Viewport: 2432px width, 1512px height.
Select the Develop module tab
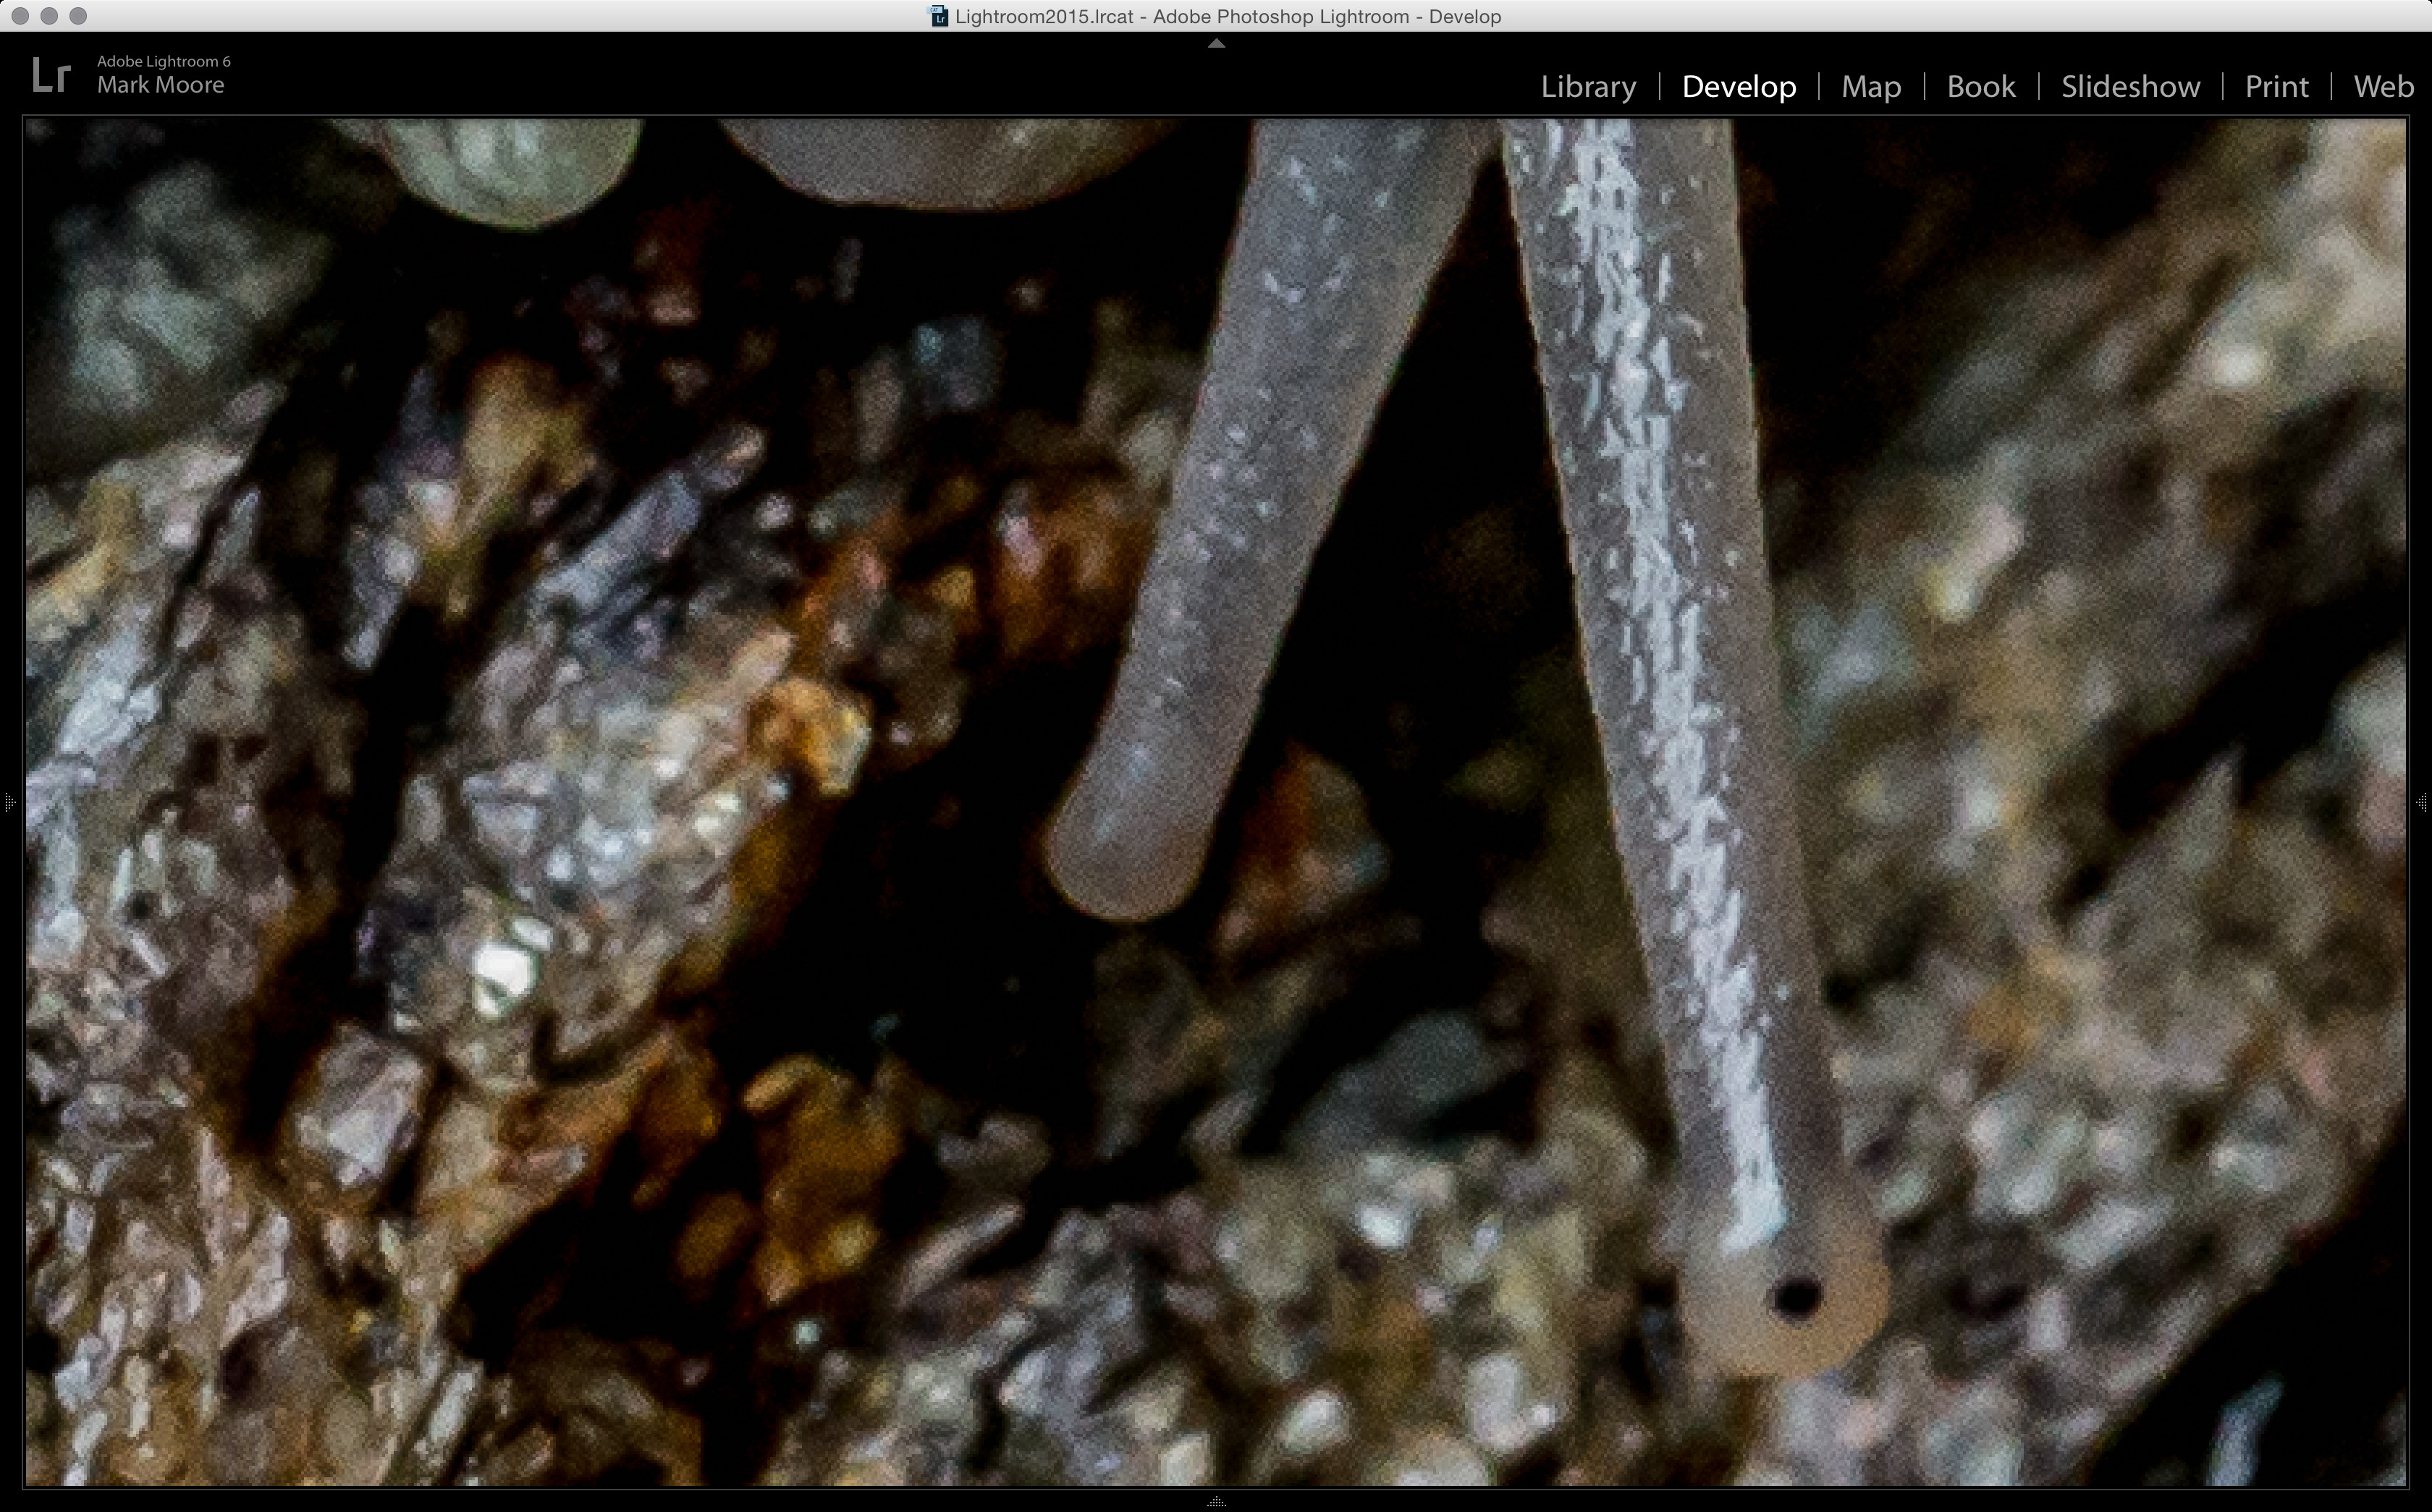point(1739,87)
